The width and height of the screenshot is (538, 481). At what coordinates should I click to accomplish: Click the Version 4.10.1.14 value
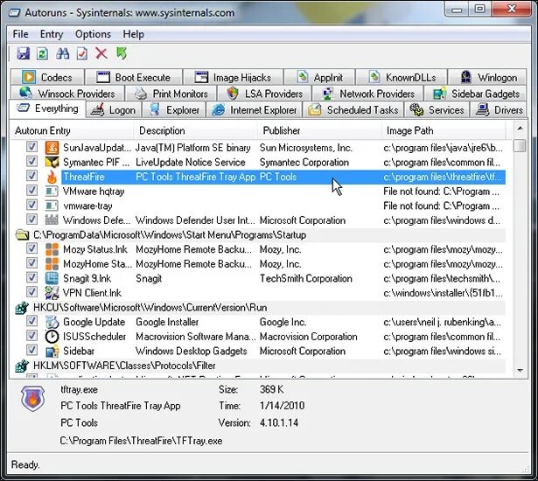[x=279, y=422]
